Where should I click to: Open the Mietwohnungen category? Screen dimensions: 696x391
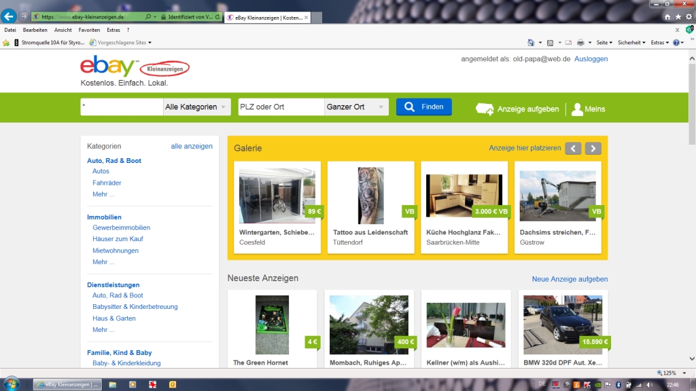(x=116, y=250)
